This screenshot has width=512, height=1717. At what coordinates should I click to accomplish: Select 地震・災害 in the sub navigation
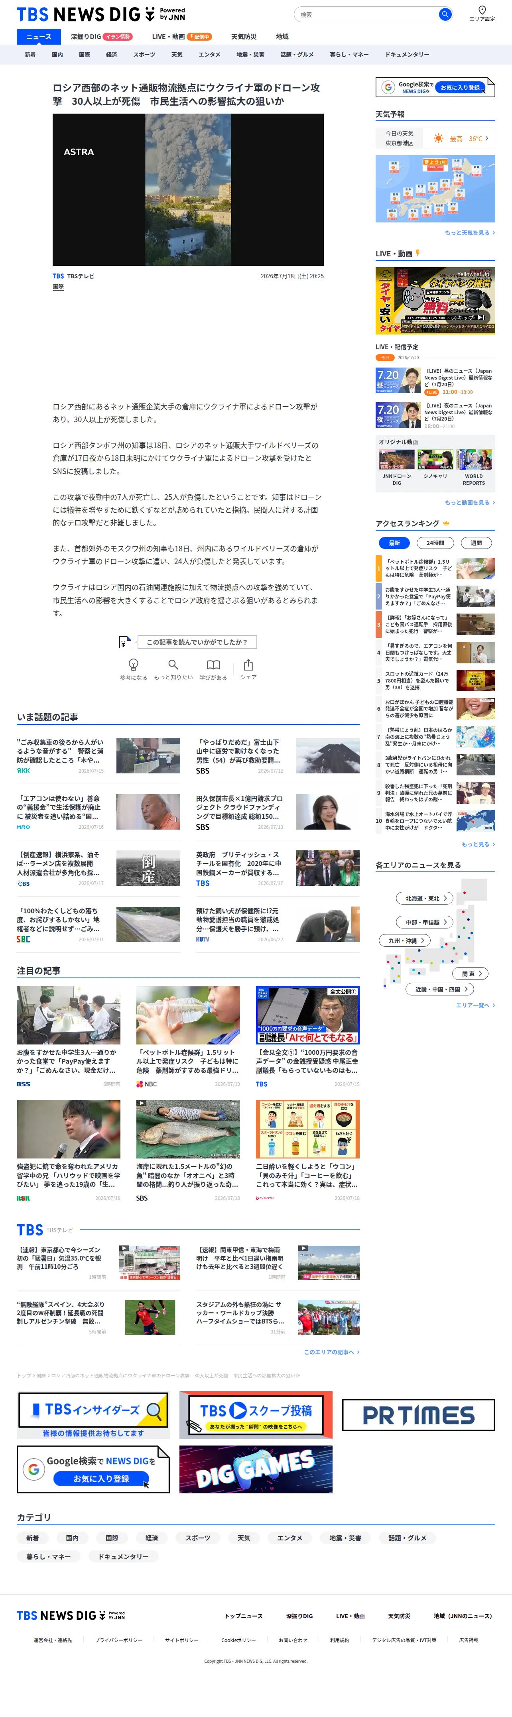[x=250, y=55]
